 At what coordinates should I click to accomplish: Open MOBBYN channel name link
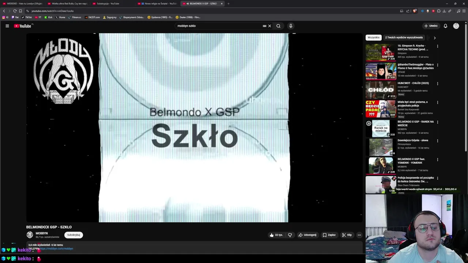point(42,233)
